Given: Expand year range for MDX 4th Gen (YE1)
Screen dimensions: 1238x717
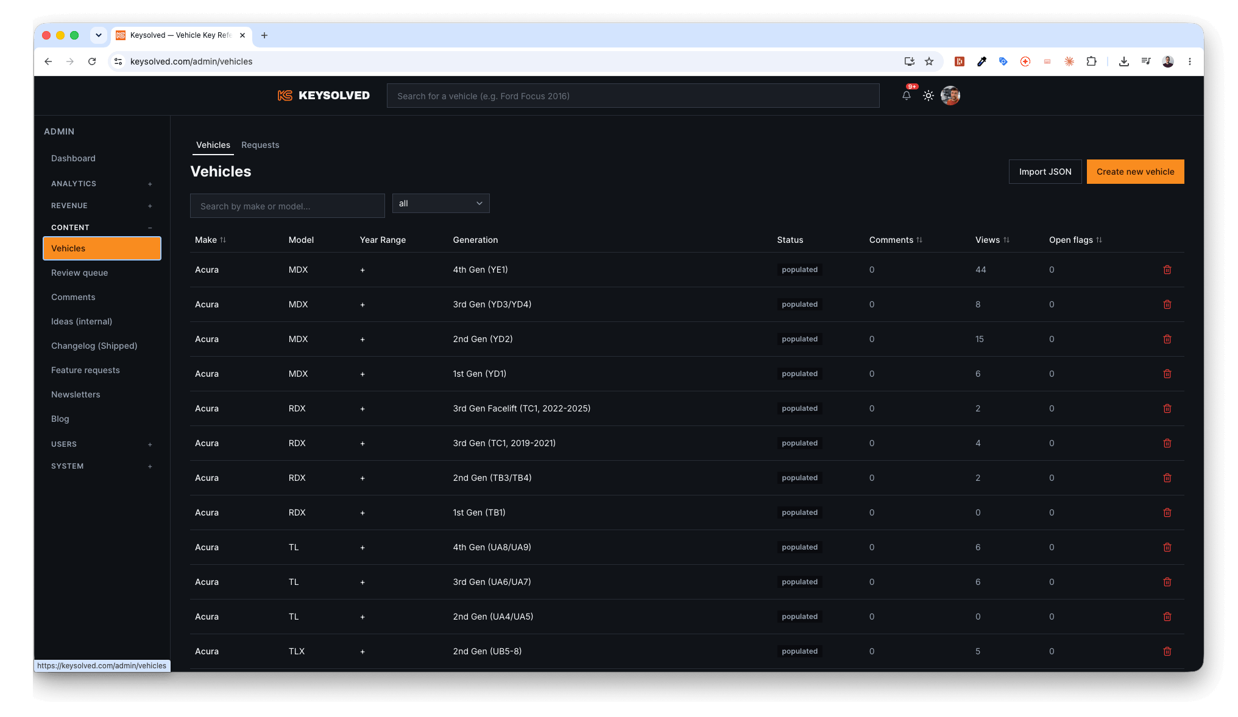Looking at the screenshot, I should (x=363, y=270).
